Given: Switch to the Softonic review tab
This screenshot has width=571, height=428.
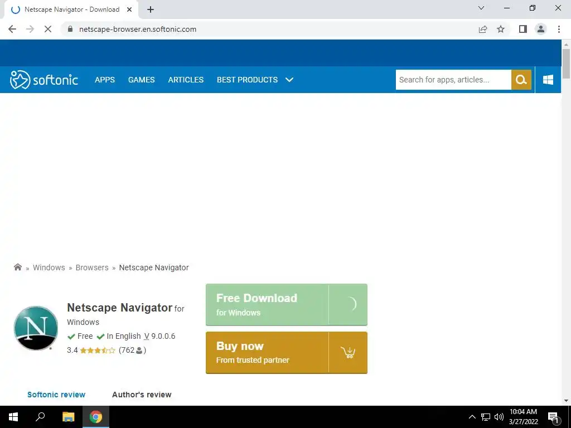Looking at the screenshot, I should [x=56, y=395].
